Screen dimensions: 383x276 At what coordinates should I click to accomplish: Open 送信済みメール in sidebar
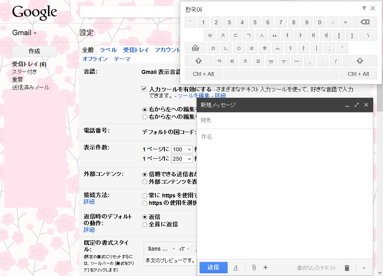[x=31, y=88]
